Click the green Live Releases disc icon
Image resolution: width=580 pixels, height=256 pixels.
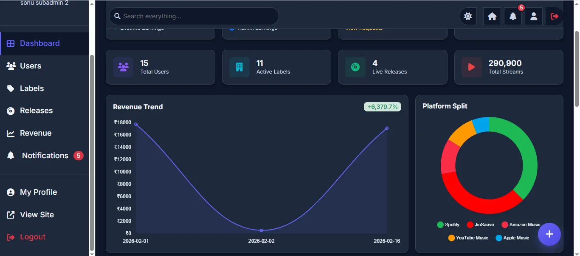pos(355,67)
